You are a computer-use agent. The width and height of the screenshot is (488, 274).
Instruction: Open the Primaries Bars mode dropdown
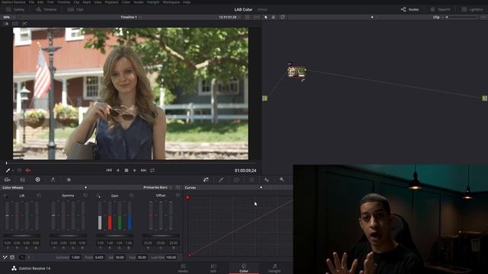[x=157, y=187]
